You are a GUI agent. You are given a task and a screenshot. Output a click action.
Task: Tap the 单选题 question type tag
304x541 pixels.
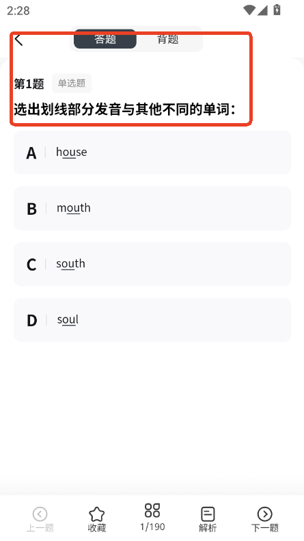(72, 83)
